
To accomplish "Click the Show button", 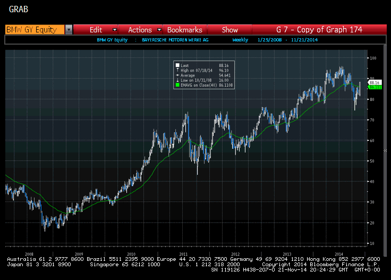I will (230, 30).
